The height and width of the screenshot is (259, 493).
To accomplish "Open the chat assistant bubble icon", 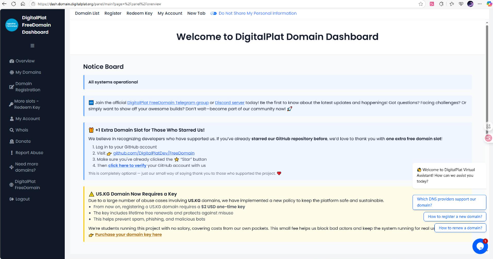I will (480, 246).
